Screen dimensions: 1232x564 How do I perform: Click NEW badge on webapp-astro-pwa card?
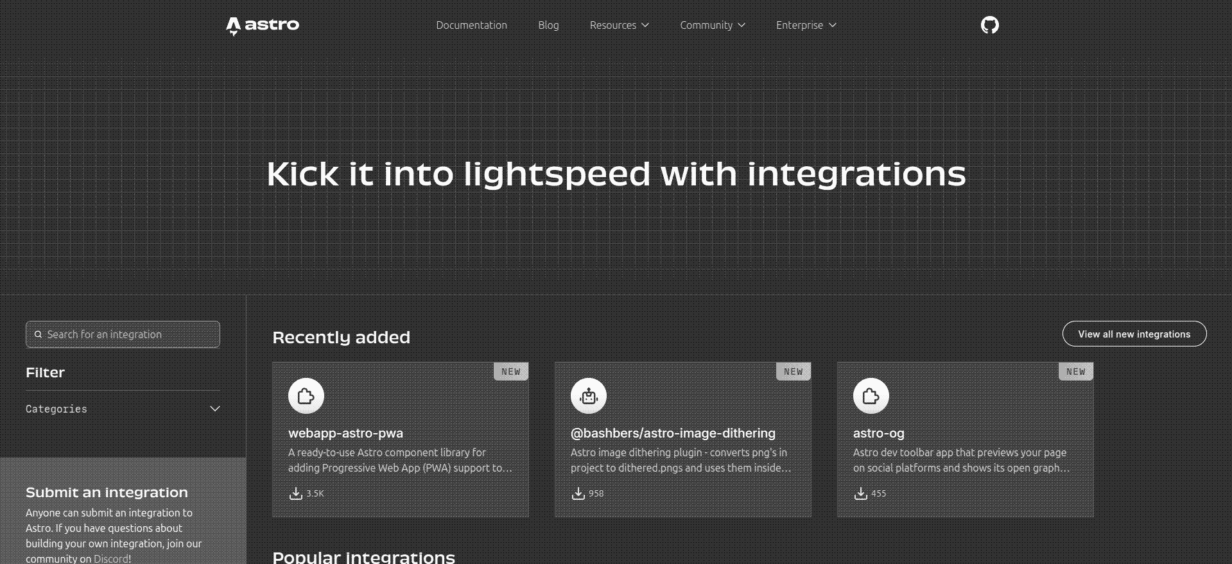511,372
